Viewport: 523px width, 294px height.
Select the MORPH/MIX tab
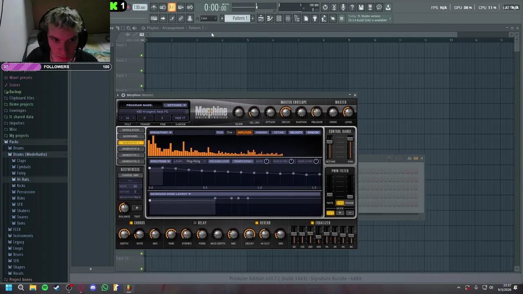(131, 136)
